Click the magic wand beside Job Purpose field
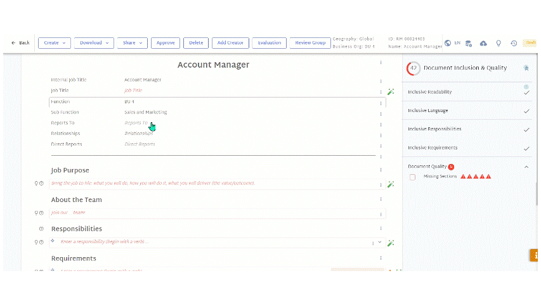Screen dimensions: 541x304 pos(391,184)
